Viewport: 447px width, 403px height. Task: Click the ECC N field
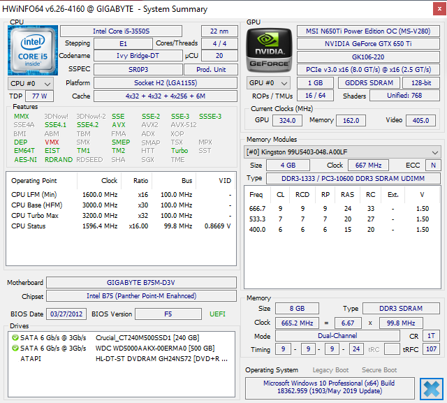(433, 166)
